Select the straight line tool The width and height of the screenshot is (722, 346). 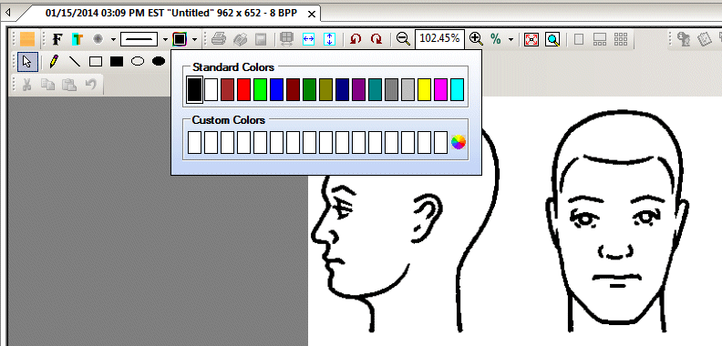(75, 61)
